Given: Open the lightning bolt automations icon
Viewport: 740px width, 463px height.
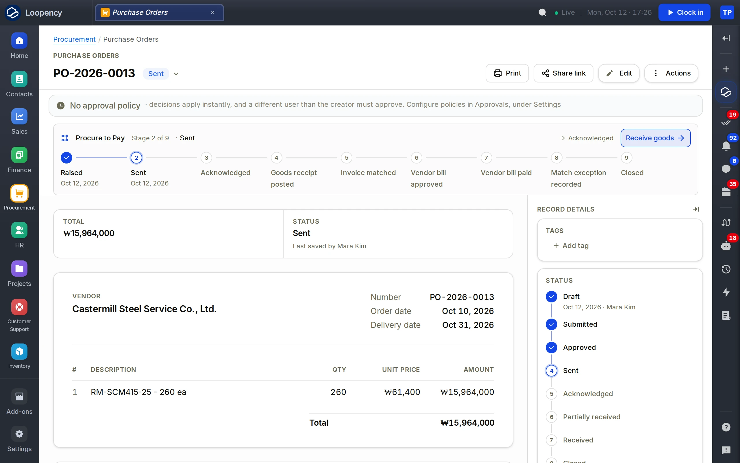Looking at the screenshot, I should (x=726, y=292).
